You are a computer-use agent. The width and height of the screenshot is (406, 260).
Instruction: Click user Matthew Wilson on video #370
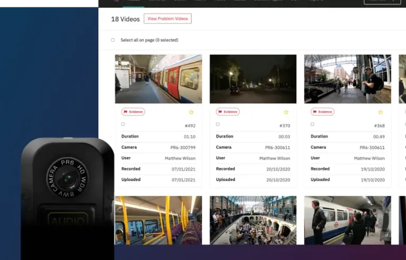pos(275,158)
